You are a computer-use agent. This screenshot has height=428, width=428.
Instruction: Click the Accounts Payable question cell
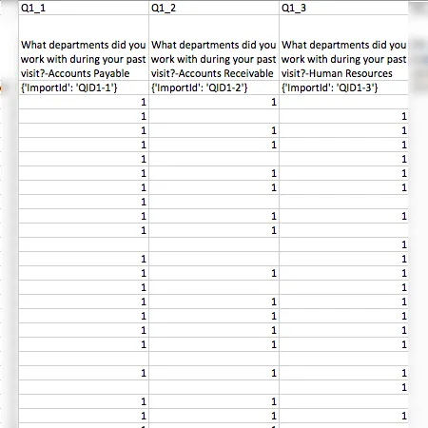84,48
